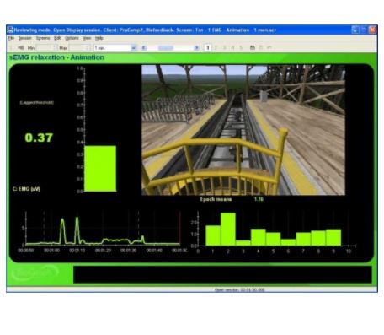Click the scale icon left of Min
The width and height of the screenshot is (384, 335).
(21, 48)
